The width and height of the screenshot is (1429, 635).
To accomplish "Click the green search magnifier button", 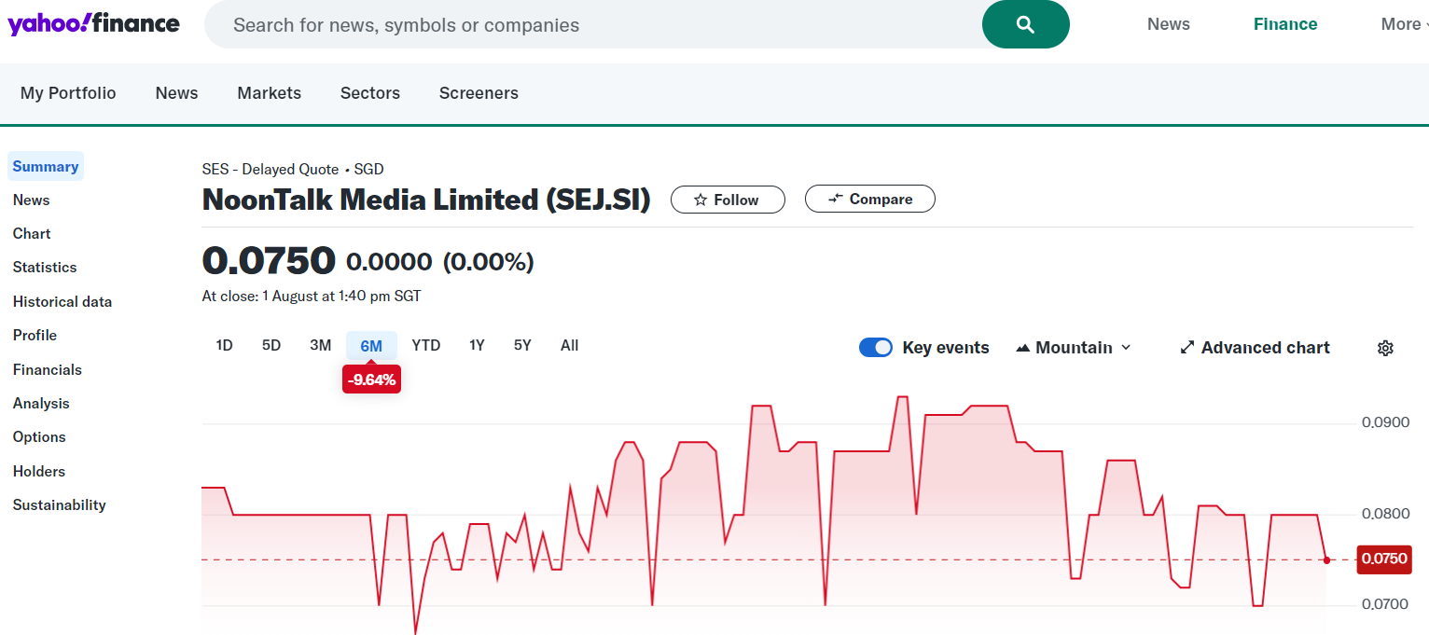I will point(1025,24).
